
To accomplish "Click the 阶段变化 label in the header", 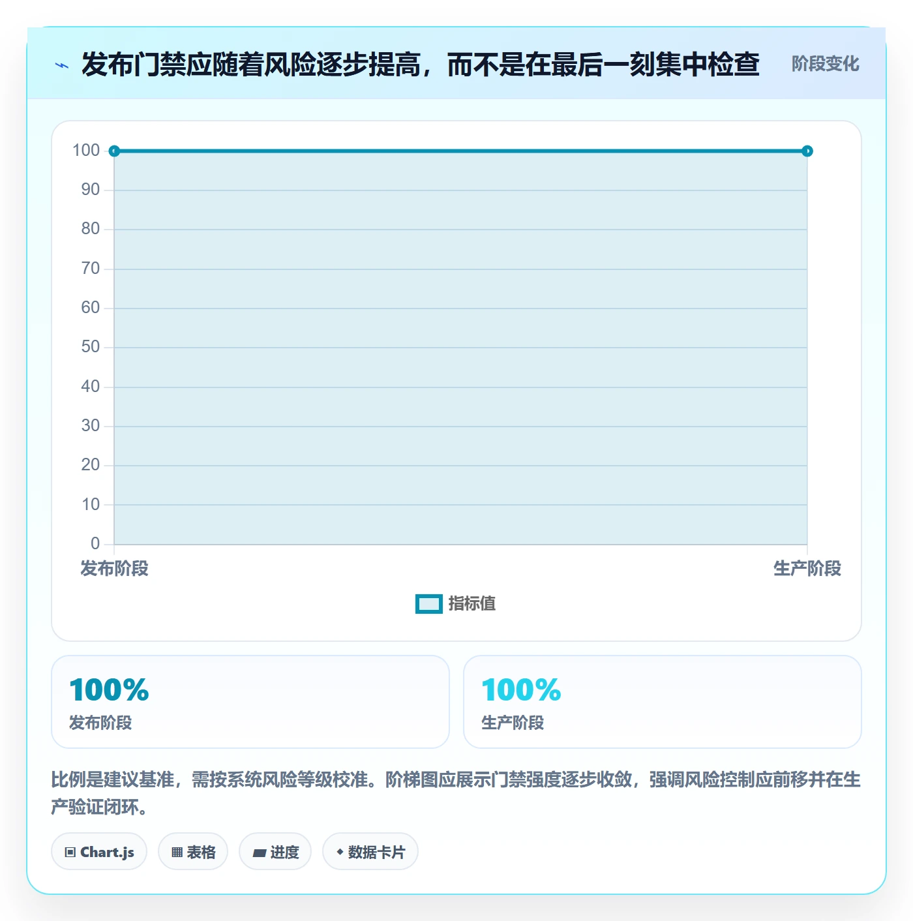I will 825,64.
